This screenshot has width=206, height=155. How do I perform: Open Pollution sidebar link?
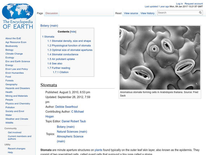(10, 107)
